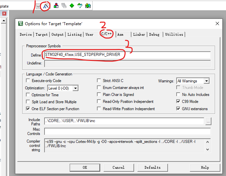Enable No Auto Includes checkbox
Viewport: 226px width, 176px height.
[178, 94]
